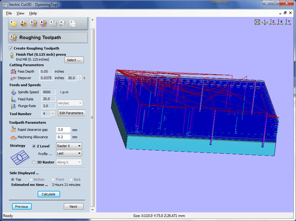296x221 pixels.
Task: Open step 1 folder icon in wizard toolbar
Action: click(13, 24)
